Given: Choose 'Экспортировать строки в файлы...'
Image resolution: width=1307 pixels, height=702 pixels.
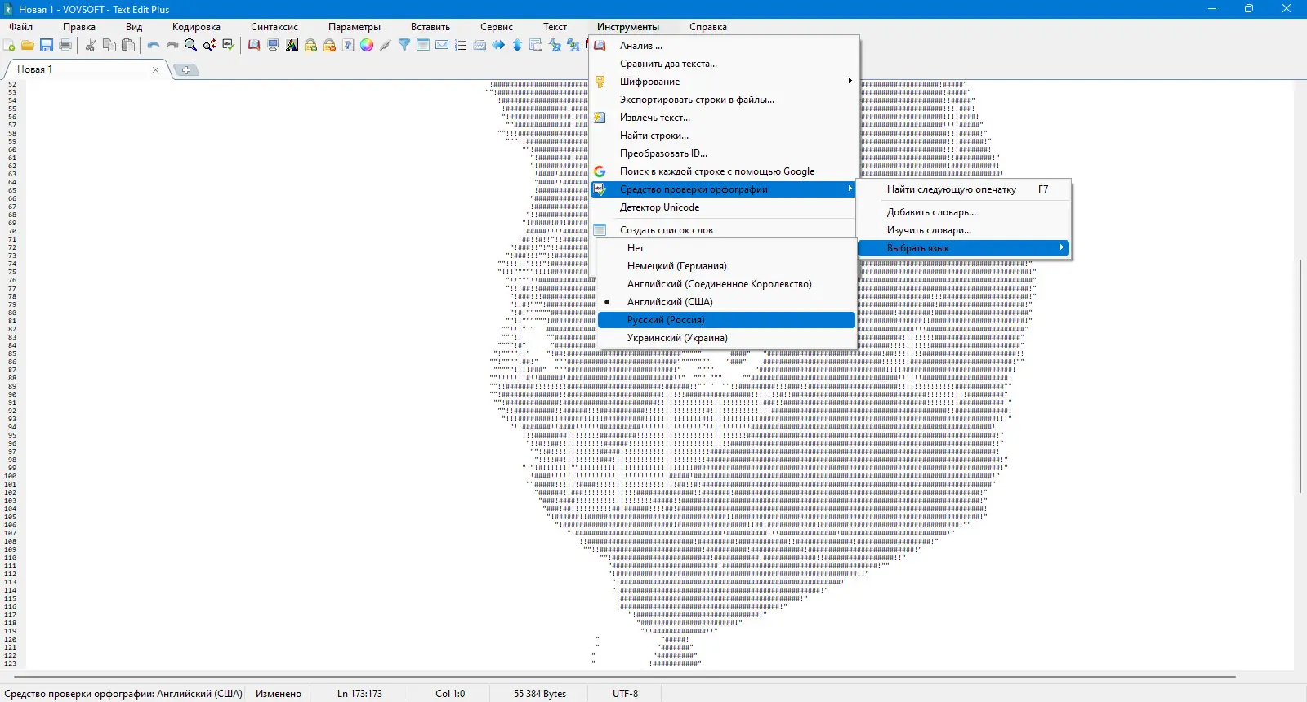Looking at the screenshot, I should 723,100.
